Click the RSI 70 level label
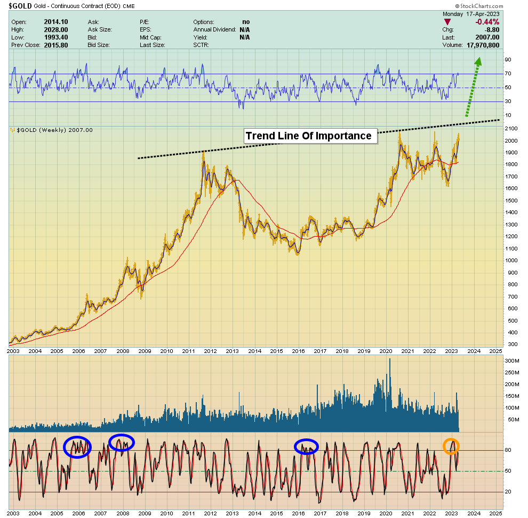This screenshot has height=518, width=528. click(x=508, y=74)
